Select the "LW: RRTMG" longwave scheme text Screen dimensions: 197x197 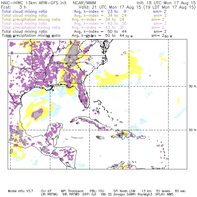(x=49, y=194)
